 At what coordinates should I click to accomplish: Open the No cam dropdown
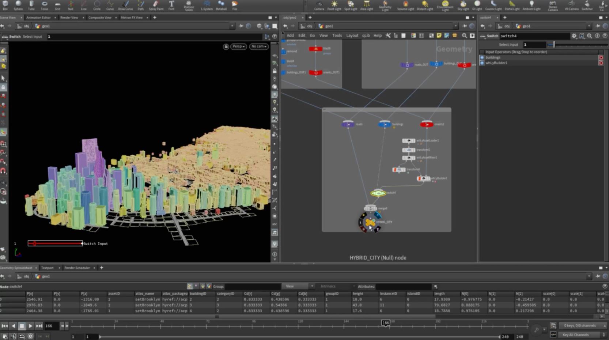click(259, 46)
